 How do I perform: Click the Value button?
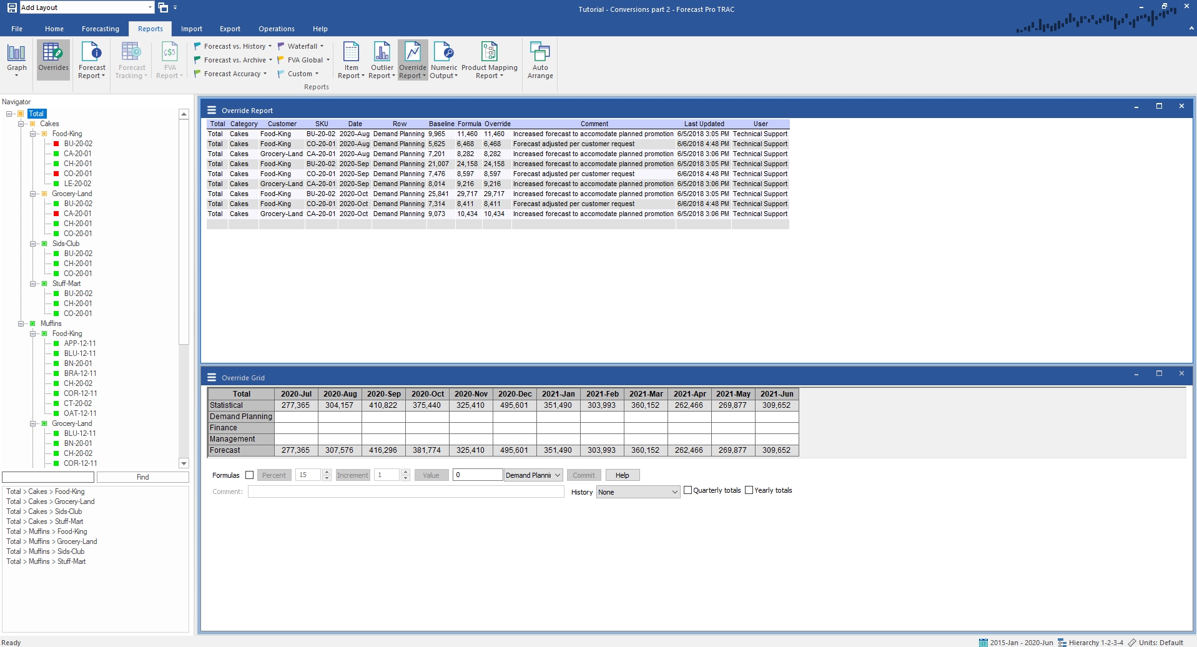[x=431, y=475]
